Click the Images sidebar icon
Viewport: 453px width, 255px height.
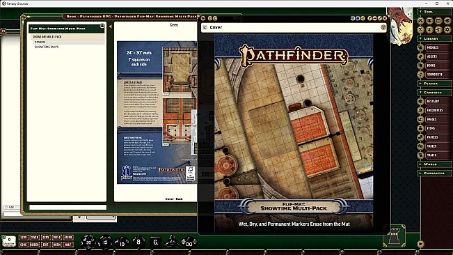tap(420, 119)
